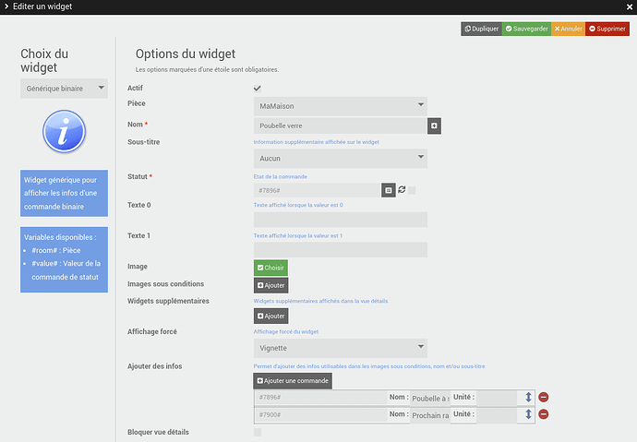
Task: Open the command picker icon next to Statut
Action: [x=389, y=190]
